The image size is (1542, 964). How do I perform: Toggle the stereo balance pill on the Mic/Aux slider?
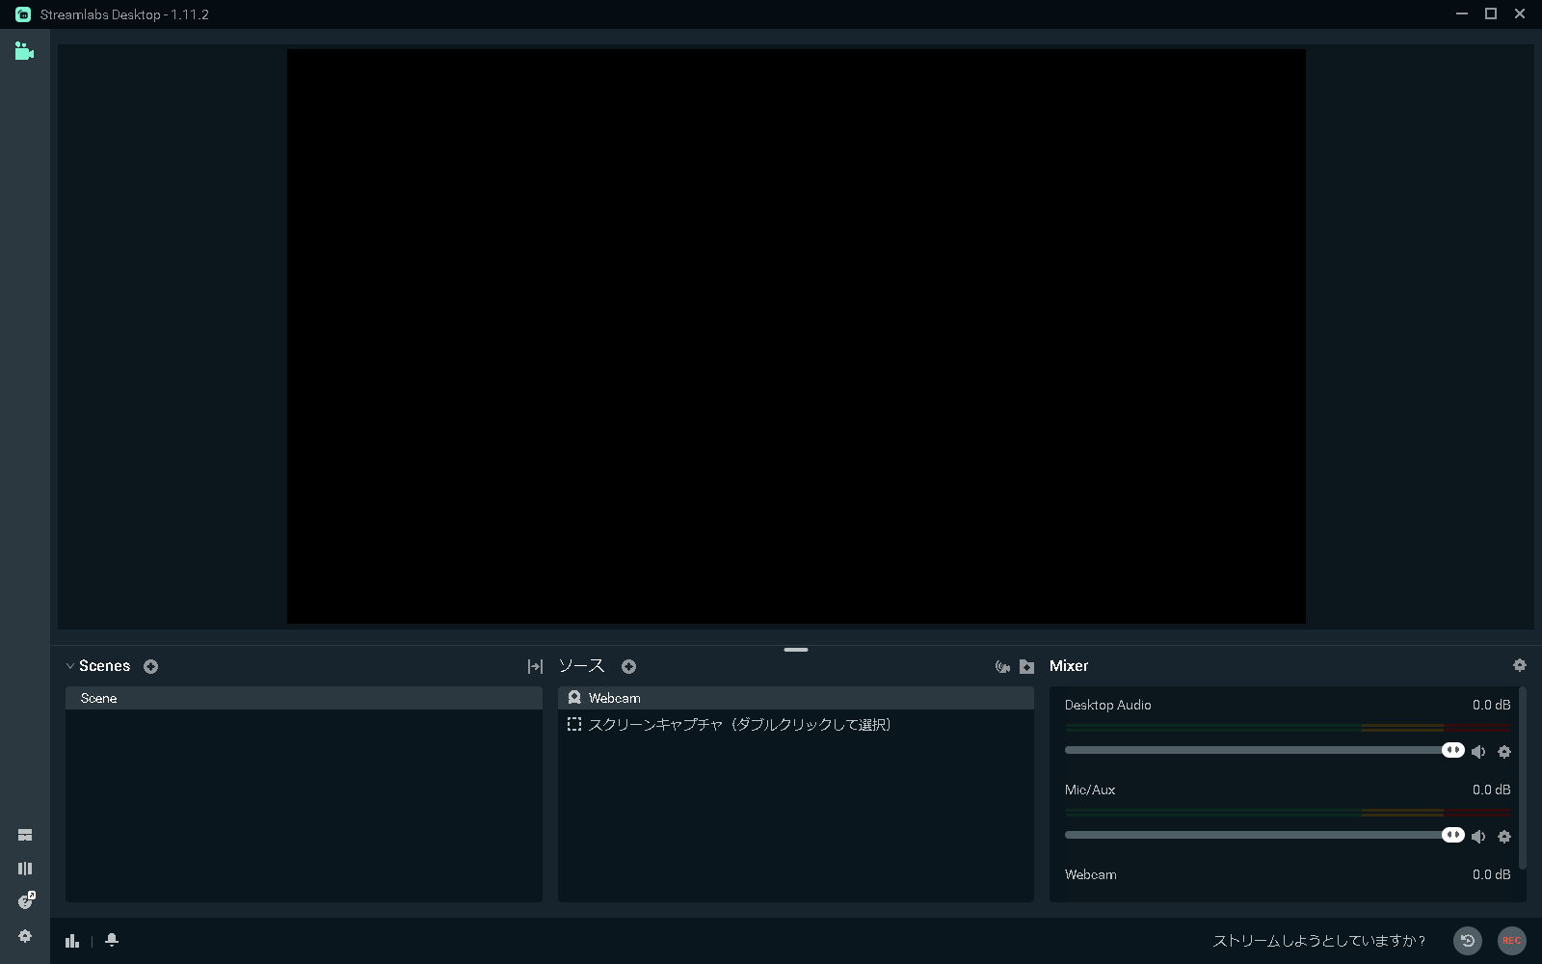1453,835
